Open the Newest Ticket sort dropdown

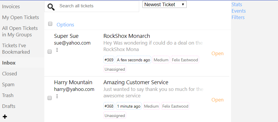pos(164,4)
